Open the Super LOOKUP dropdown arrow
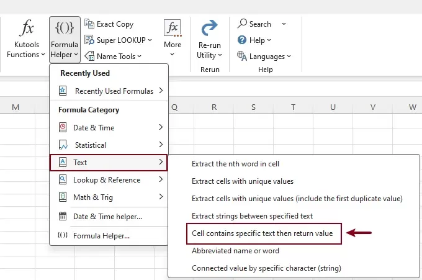This screenshot has width=422, height=280. click(150, 40)
